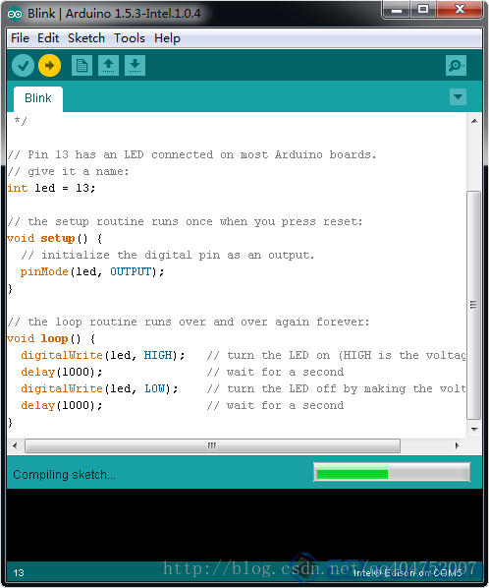Click the vertical scrollbar down arrow

pyautogui.click(x=474, y=429)
